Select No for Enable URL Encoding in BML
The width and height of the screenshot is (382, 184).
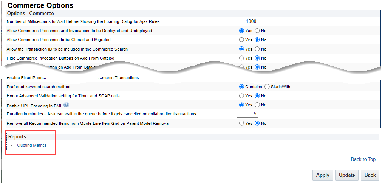pyautogui.click(x=257, y=105)
